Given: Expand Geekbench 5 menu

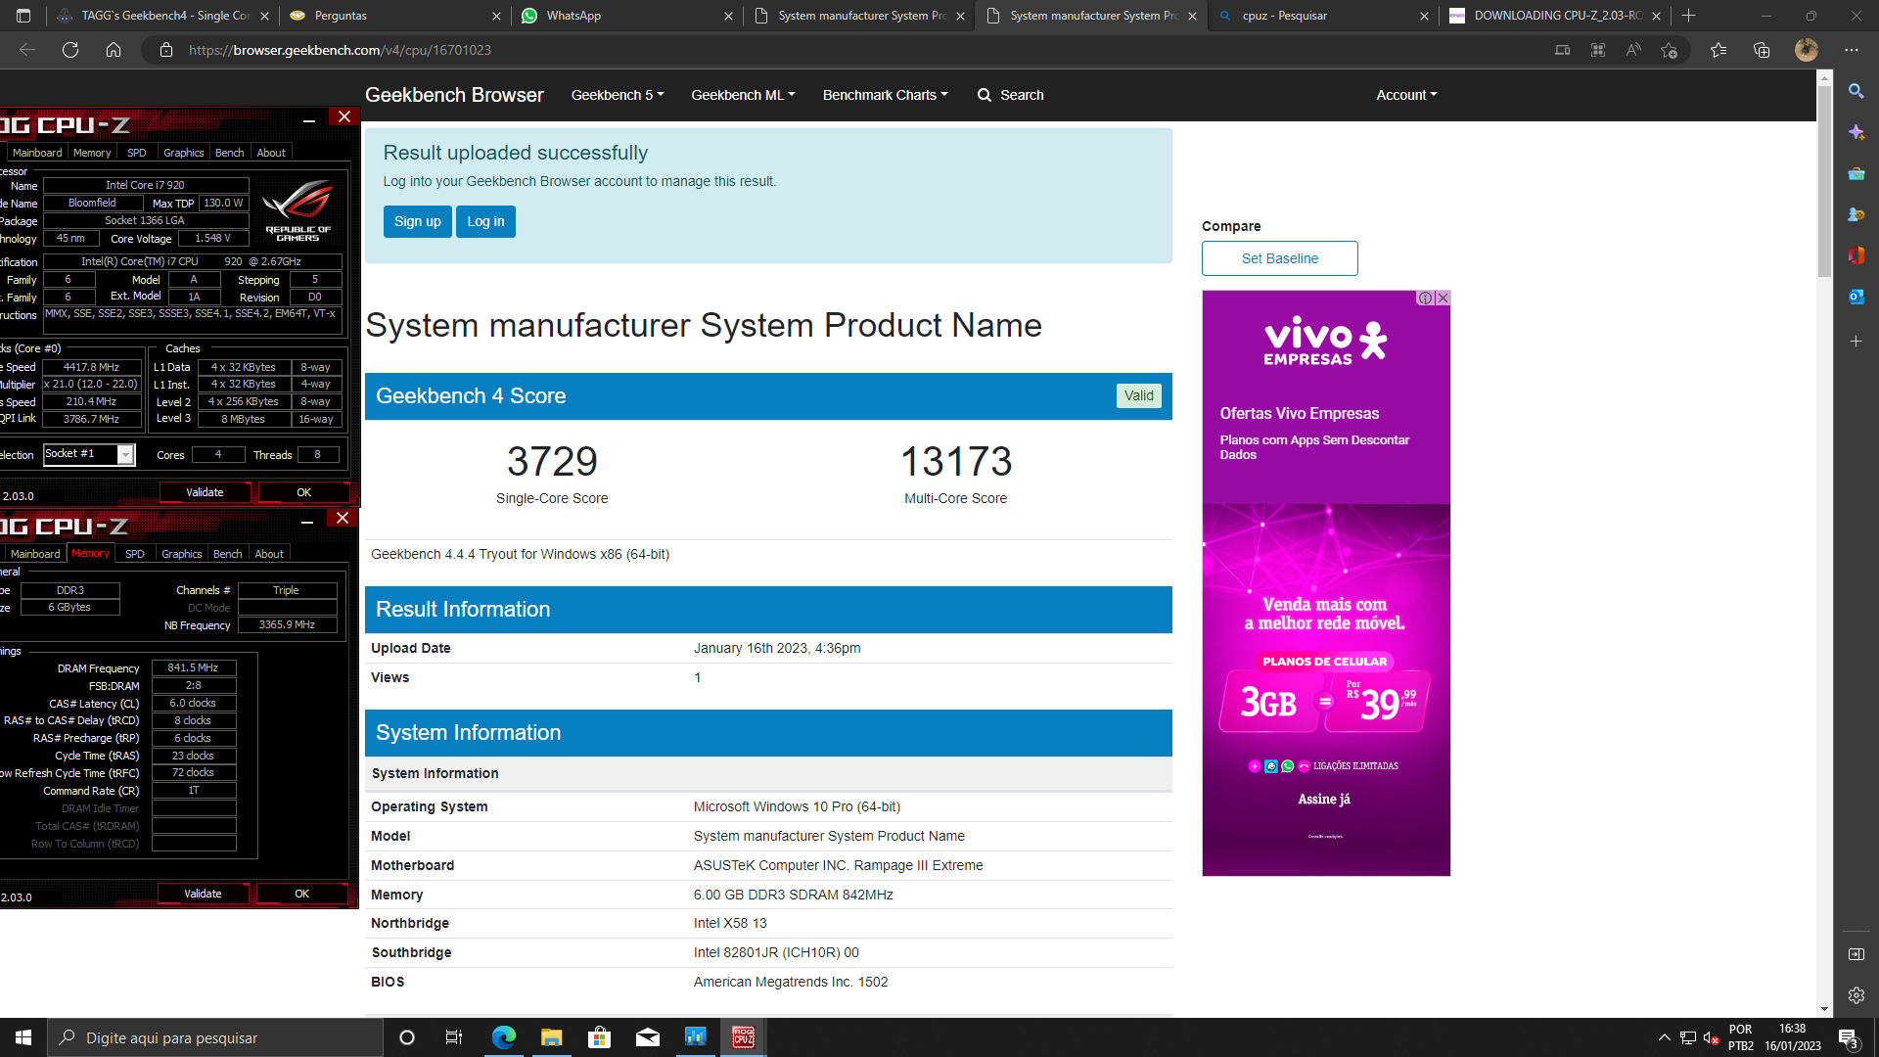Looking at the screenshot, I should tap(618, 95).
